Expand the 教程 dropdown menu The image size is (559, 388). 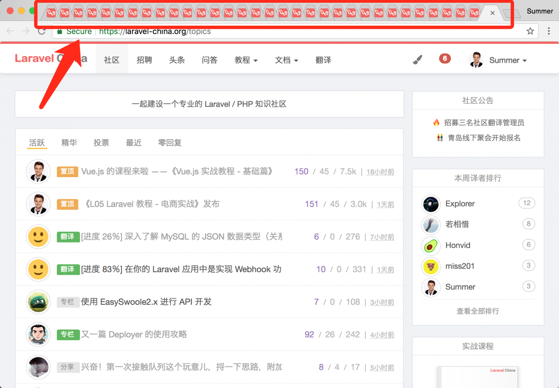point(246,60)
